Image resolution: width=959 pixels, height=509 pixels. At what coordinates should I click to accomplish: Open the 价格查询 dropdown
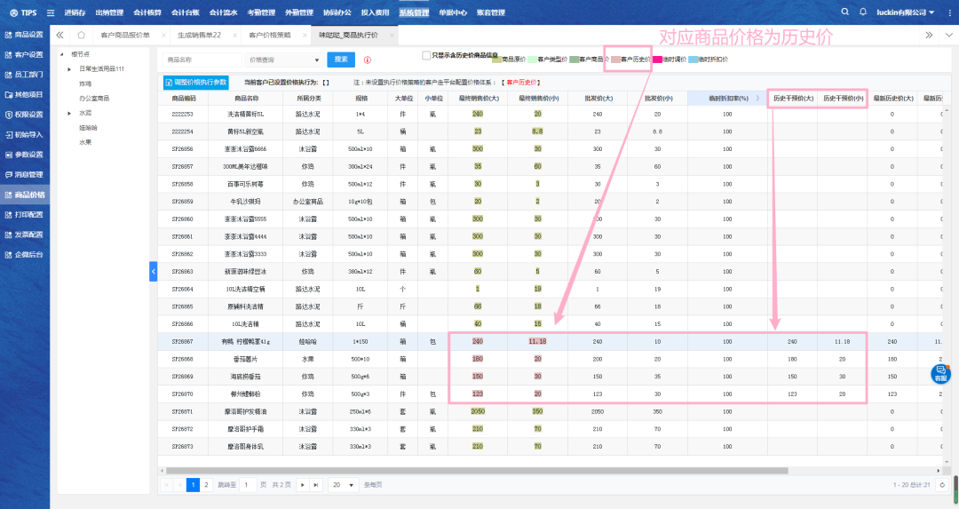click(x=285, y=60)
